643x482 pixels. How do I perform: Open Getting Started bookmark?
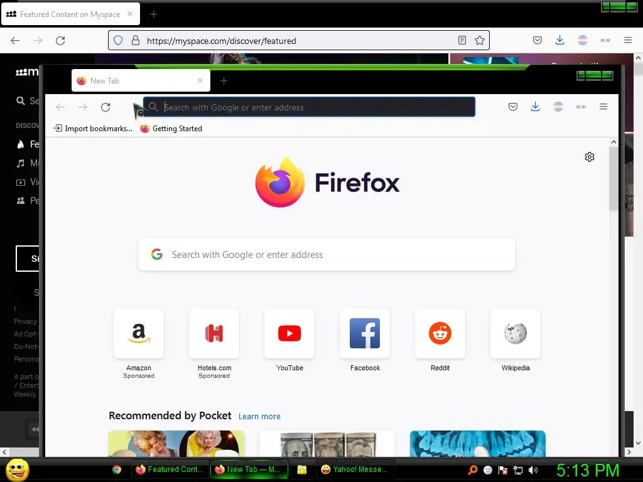(x=171, y=129)
